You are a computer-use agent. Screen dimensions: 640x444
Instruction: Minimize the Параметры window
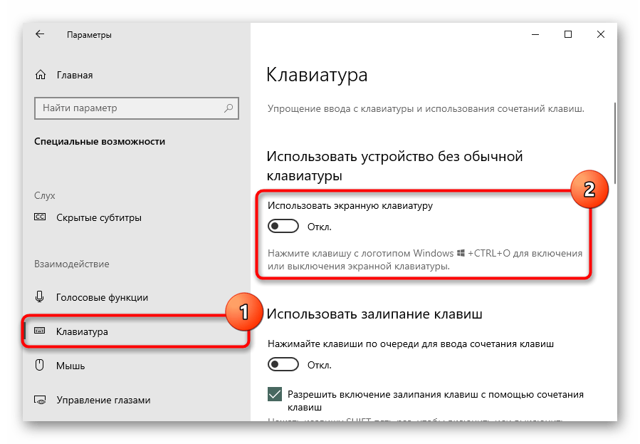point(535,34)
